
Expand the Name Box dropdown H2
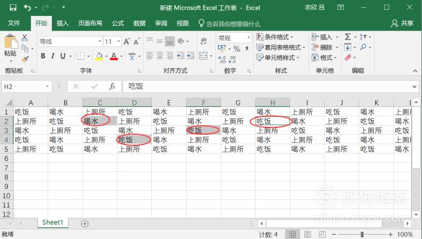47,87
